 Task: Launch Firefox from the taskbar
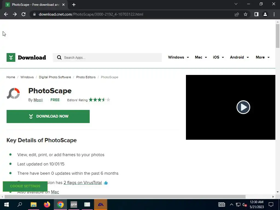click(x=47, y=205)
